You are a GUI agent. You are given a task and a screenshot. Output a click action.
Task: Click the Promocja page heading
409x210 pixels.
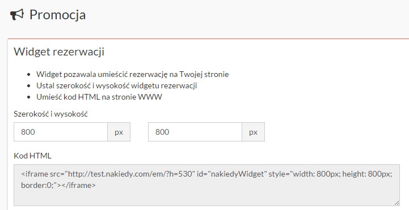pyautogui.click(x=57, y=15)
